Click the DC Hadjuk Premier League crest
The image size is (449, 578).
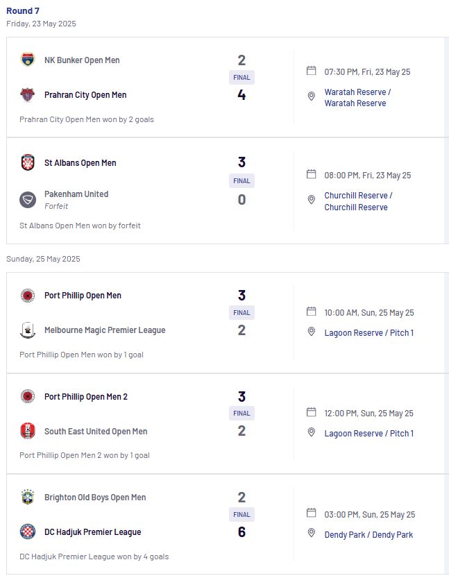click(x=28, y=532)
